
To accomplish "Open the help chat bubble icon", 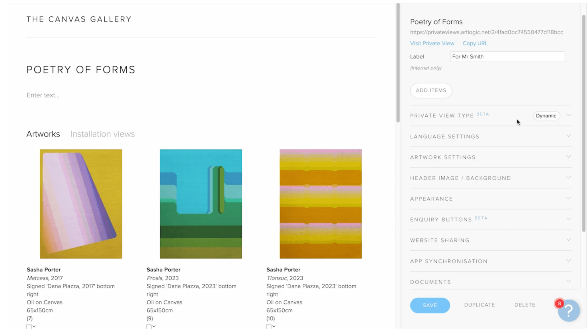I will (x=569, y=310).
